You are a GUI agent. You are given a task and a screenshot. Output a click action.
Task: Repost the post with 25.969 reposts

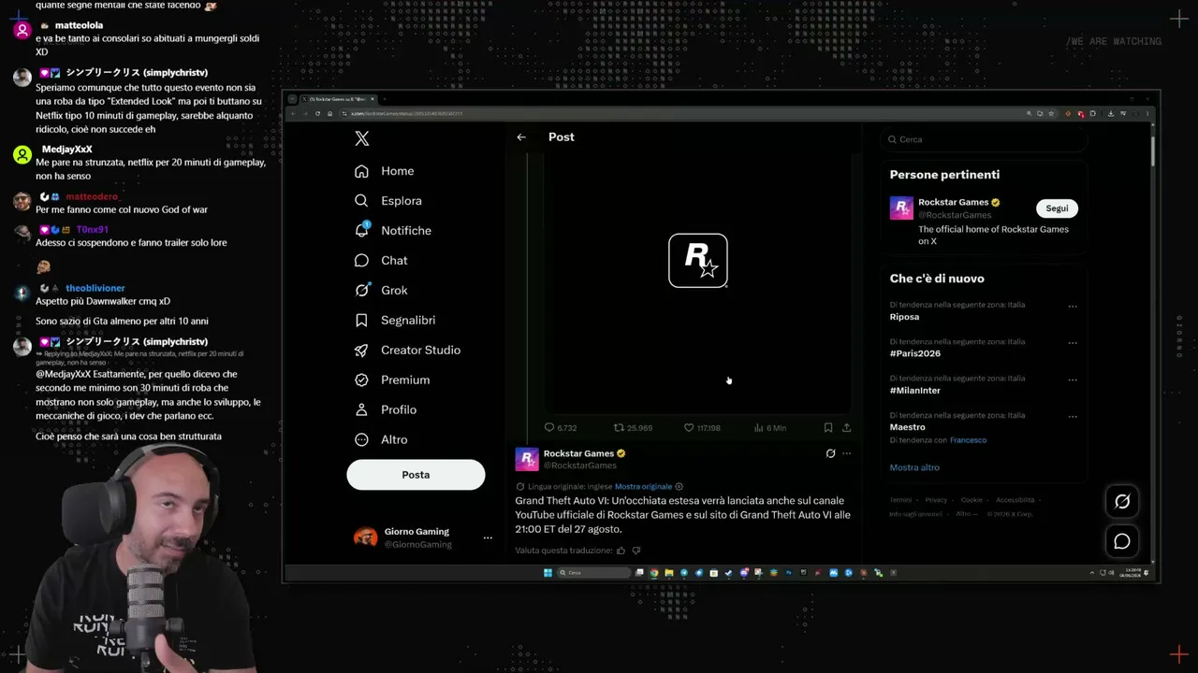coord(633,427)
